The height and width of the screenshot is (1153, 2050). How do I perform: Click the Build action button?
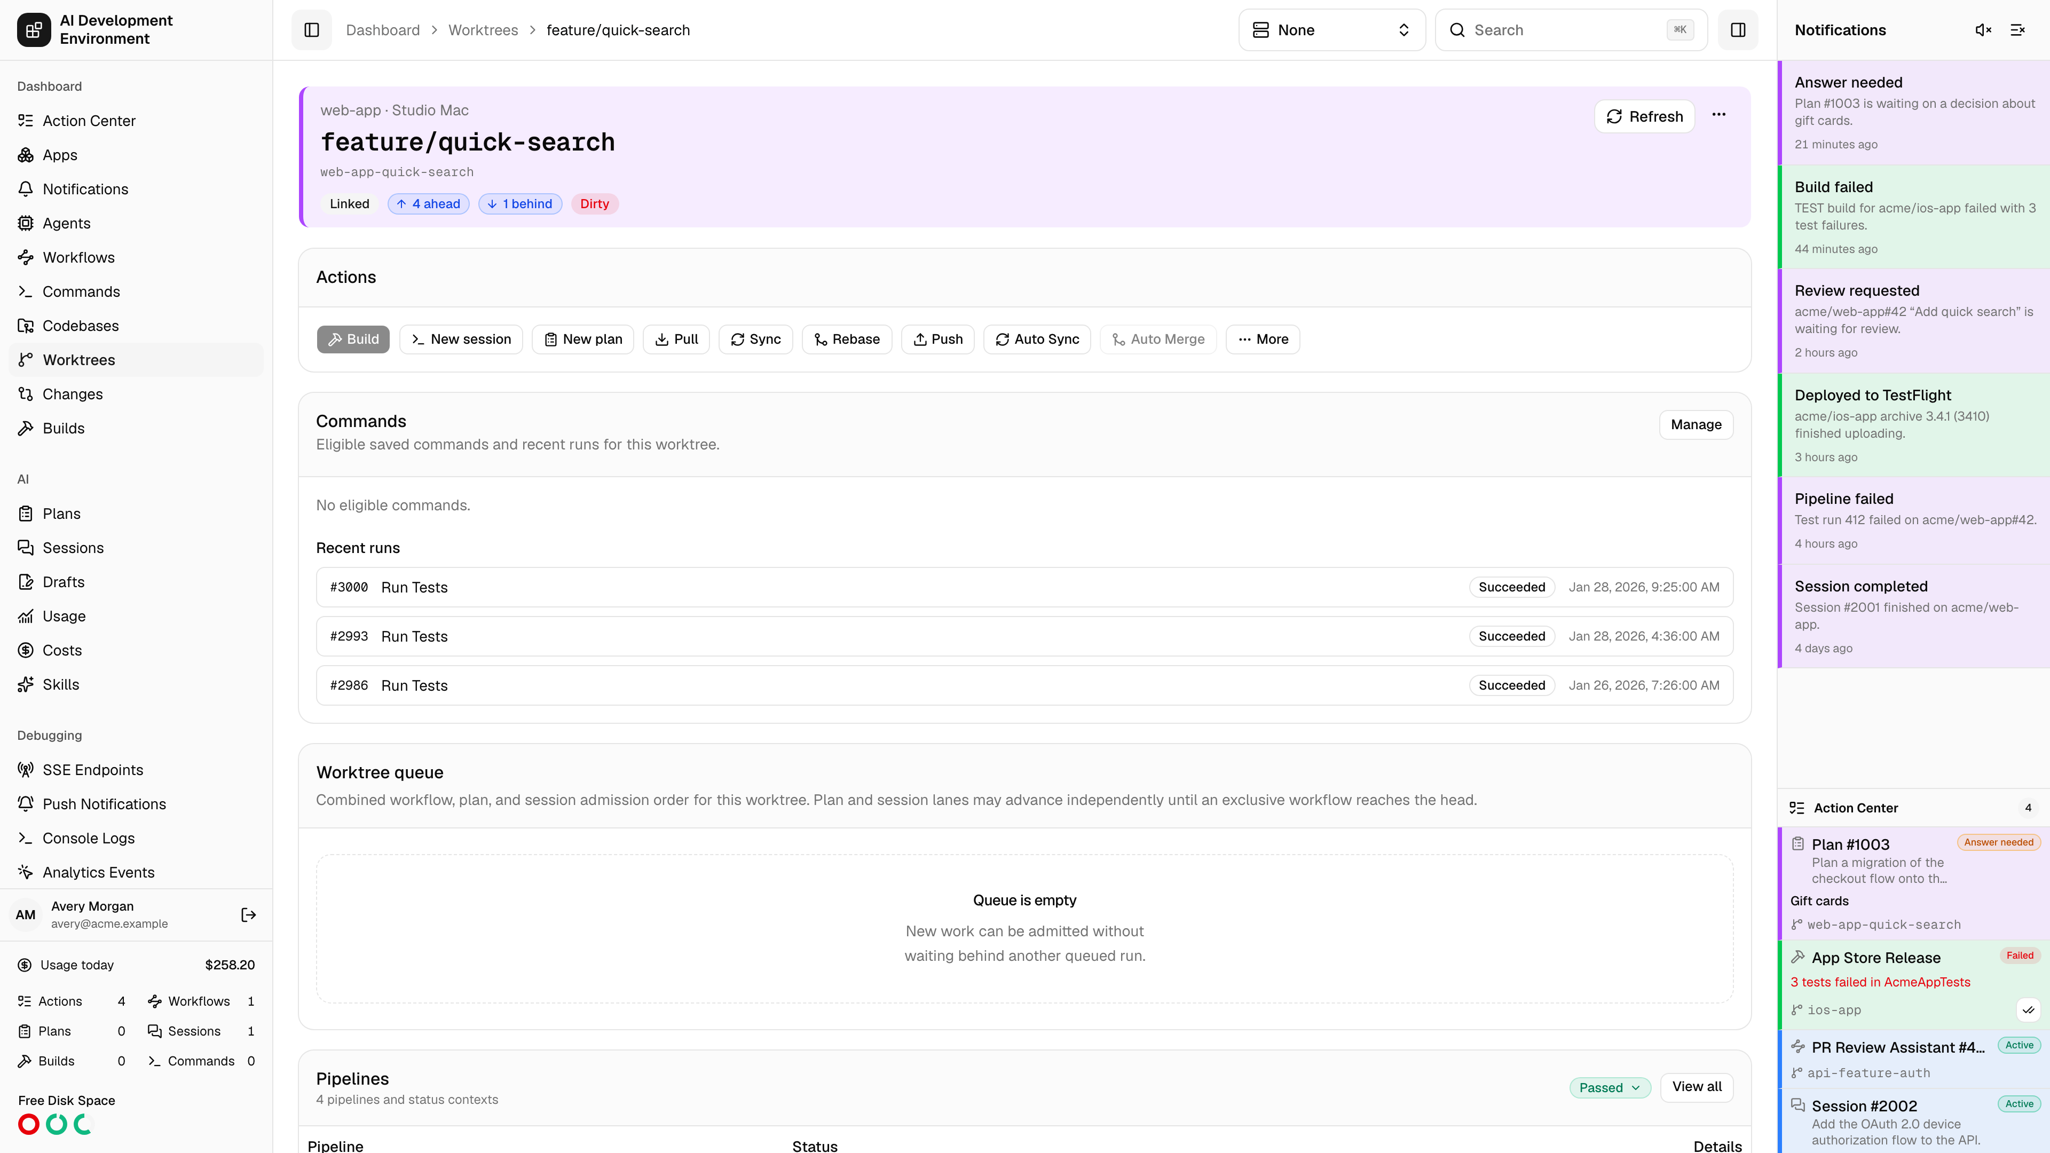[353, 340]
